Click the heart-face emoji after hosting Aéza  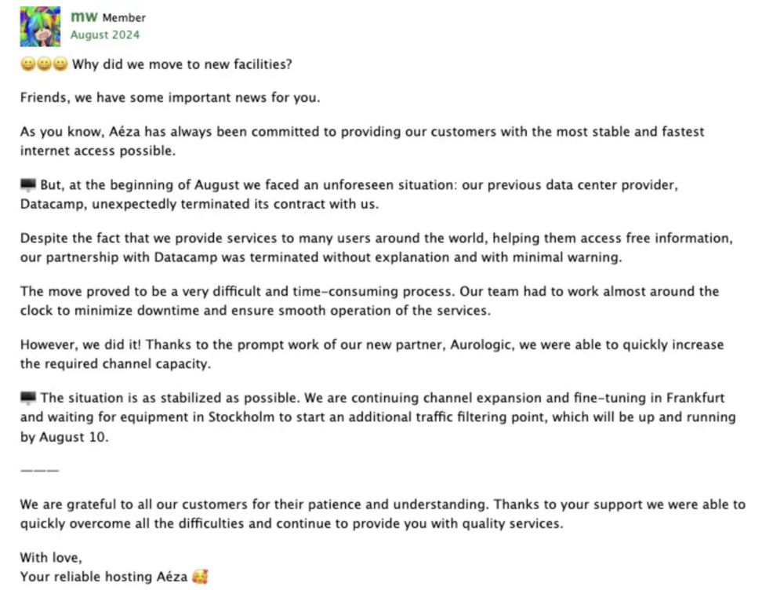pos(200,577)
